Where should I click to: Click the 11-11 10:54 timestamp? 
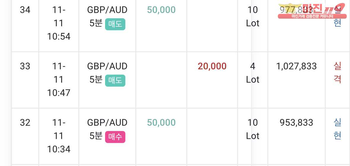(x=59, y=23)
